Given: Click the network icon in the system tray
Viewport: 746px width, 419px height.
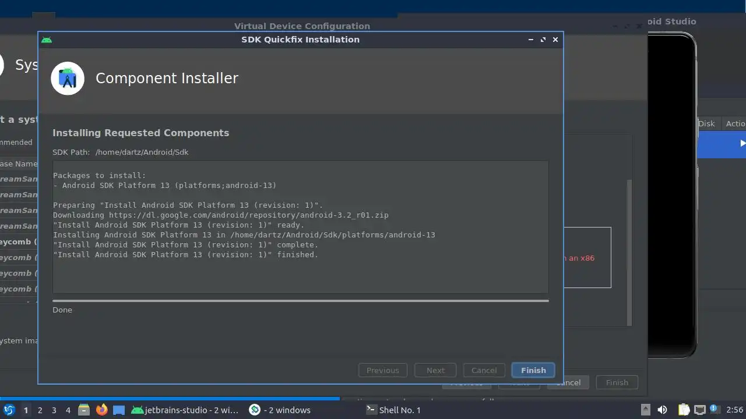Looking at the screenshot, I should click(x=699, y=410).
